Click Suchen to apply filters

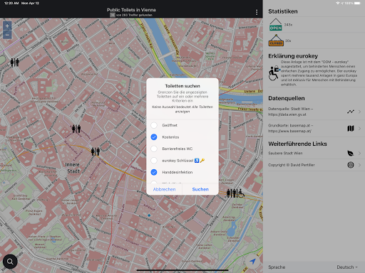click(200, 189)
